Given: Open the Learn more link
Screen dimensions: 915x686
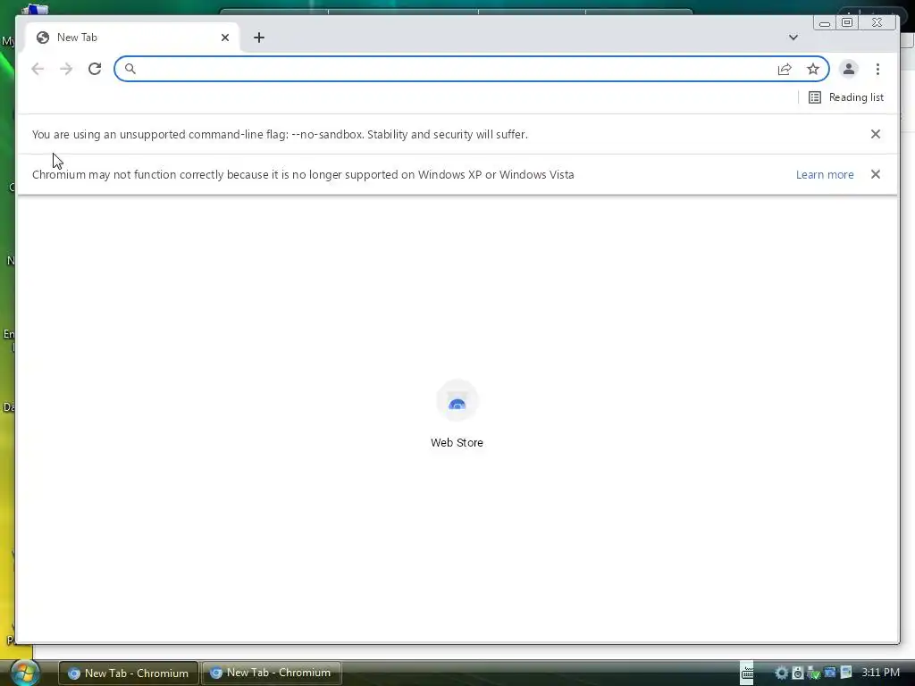Looking at the screenshot, I should (x=825, y=174).
